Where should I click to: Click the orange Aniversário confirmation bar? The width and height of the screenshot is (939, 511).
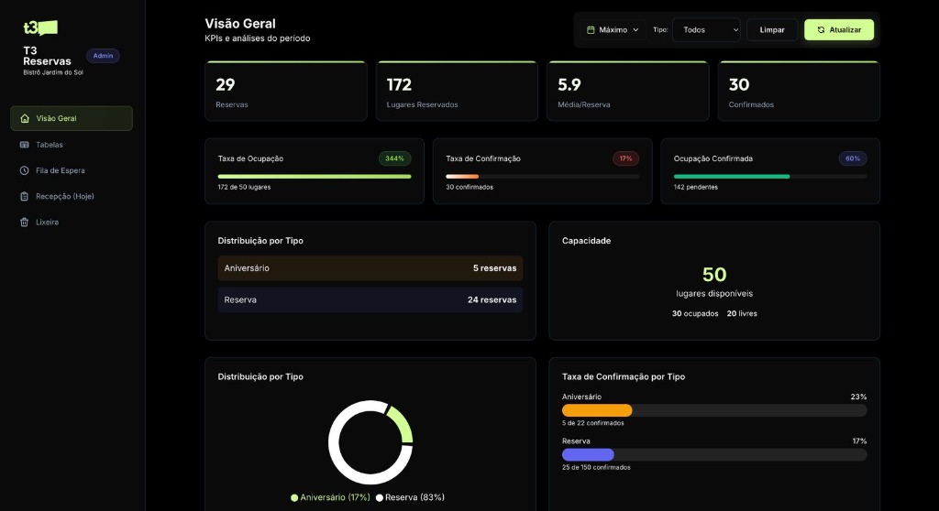pyautogui.click(x=597, y=410)
